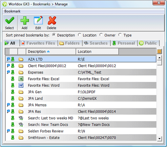
Task: Click the personal owner icon on JPA Gen row
Action: (x=13, y=92)
